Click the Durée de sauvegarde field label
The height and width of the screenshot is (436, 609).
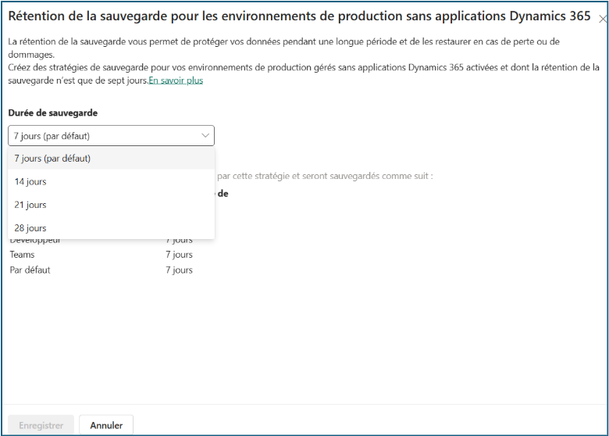52,113
